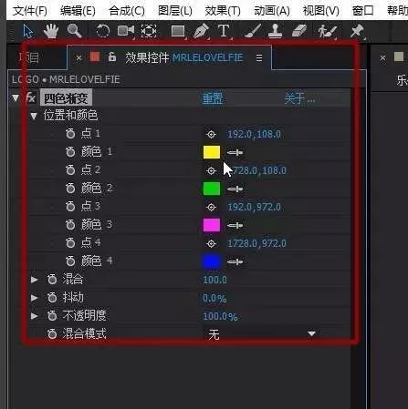Click the 重置 reset link

point(213,98)
